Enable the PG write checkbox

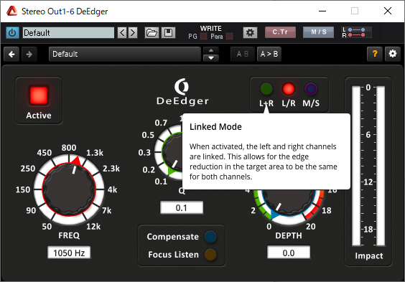point(204,37)
